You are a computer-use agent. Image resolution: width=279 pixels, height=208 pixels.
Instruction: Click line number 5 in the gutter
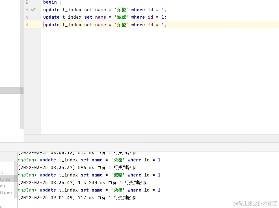27,25
